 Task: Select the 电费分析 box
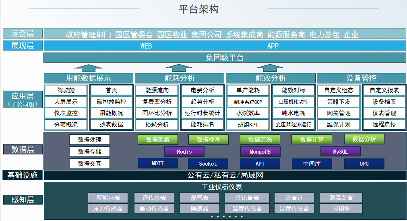coord(202,90)
